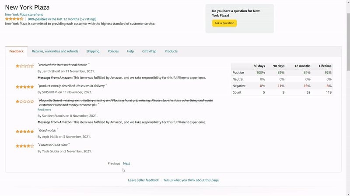Click the seller star rating icons
Image resolution: width=350 pixels, height=196 pixels.
click(x=14, y=19)
